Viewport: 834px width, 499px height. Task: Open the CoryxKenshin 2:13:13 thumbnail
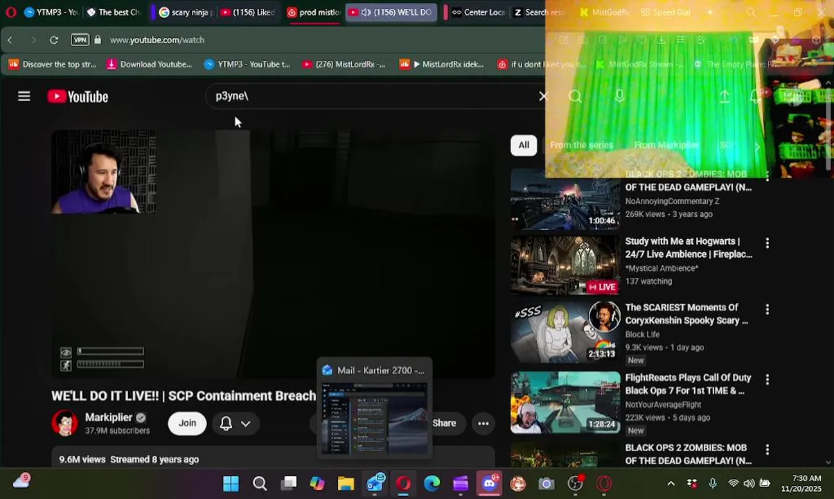(x=565, y=333)
